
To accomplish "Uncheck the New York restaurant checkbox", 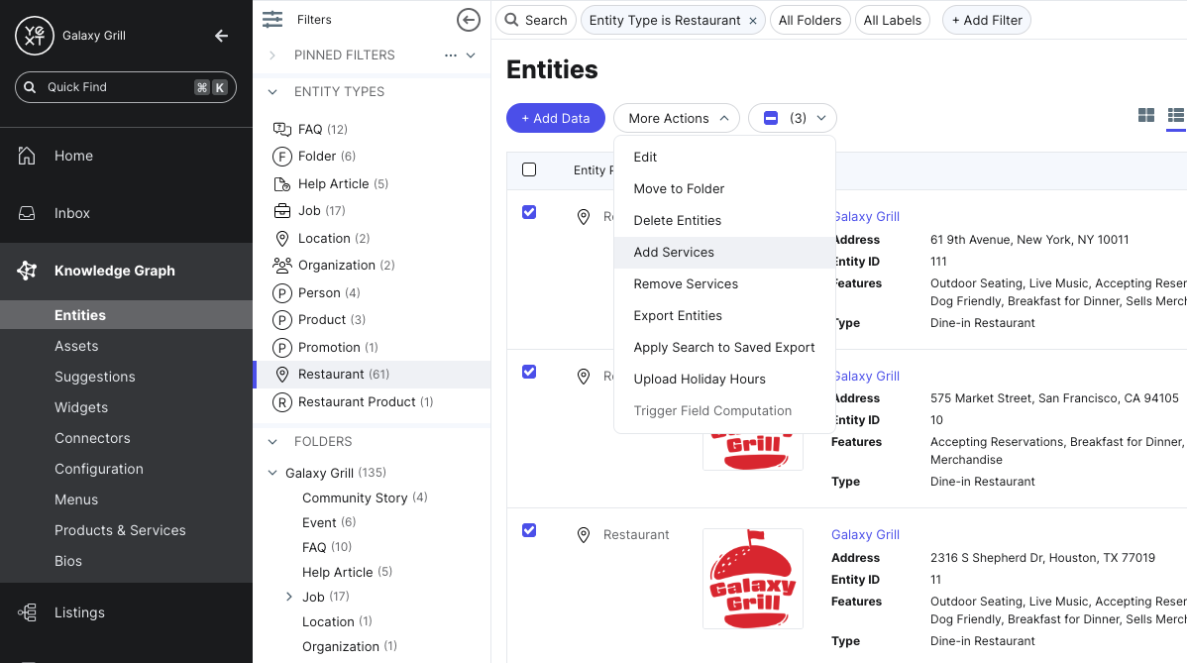I will click(x=529, y=212).
